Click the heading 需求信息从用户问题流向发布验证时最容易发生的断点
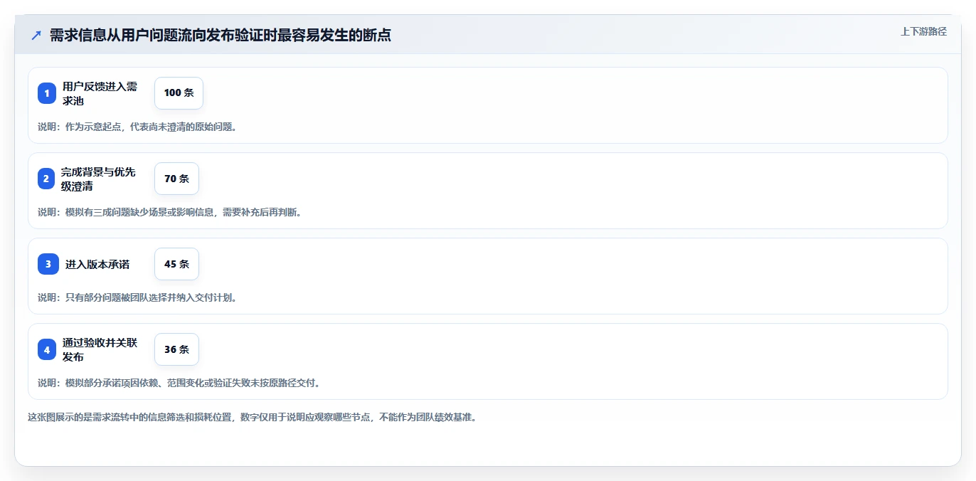976x481 pixels. tap(220, 35)
